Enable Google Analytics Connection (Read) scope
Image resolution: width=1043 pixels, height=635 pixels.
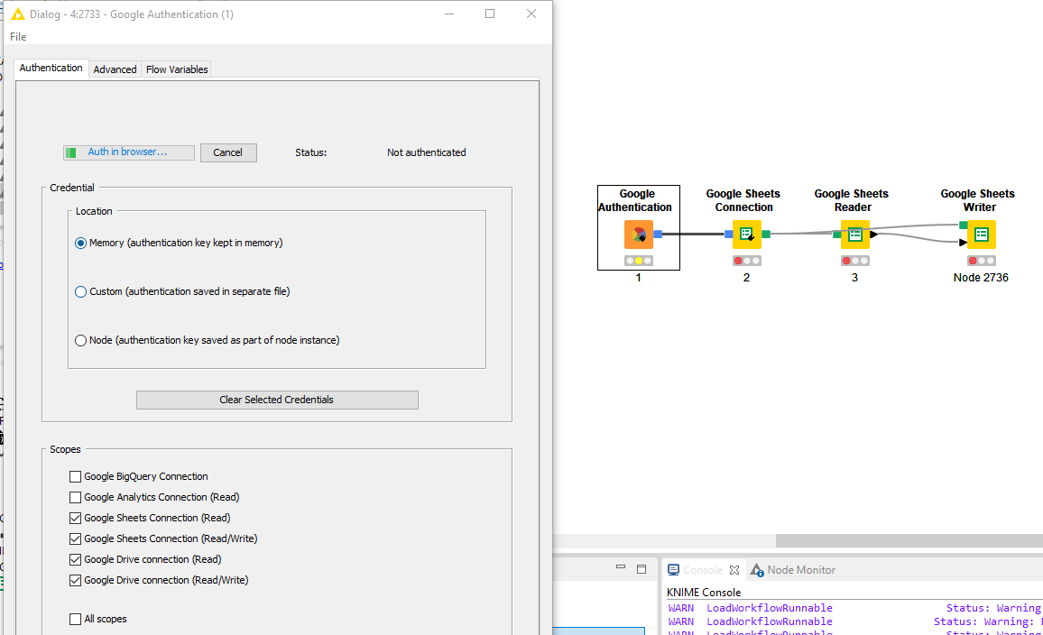(75, 497)
